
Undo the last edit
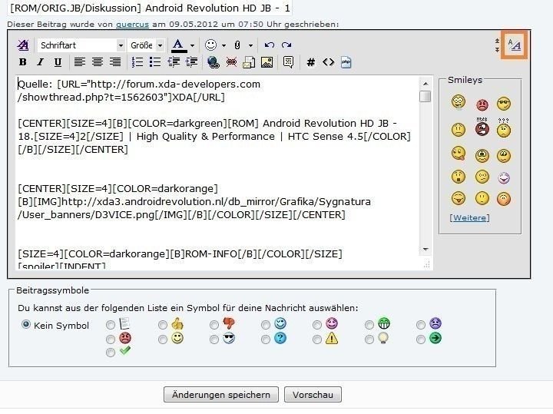270,45
